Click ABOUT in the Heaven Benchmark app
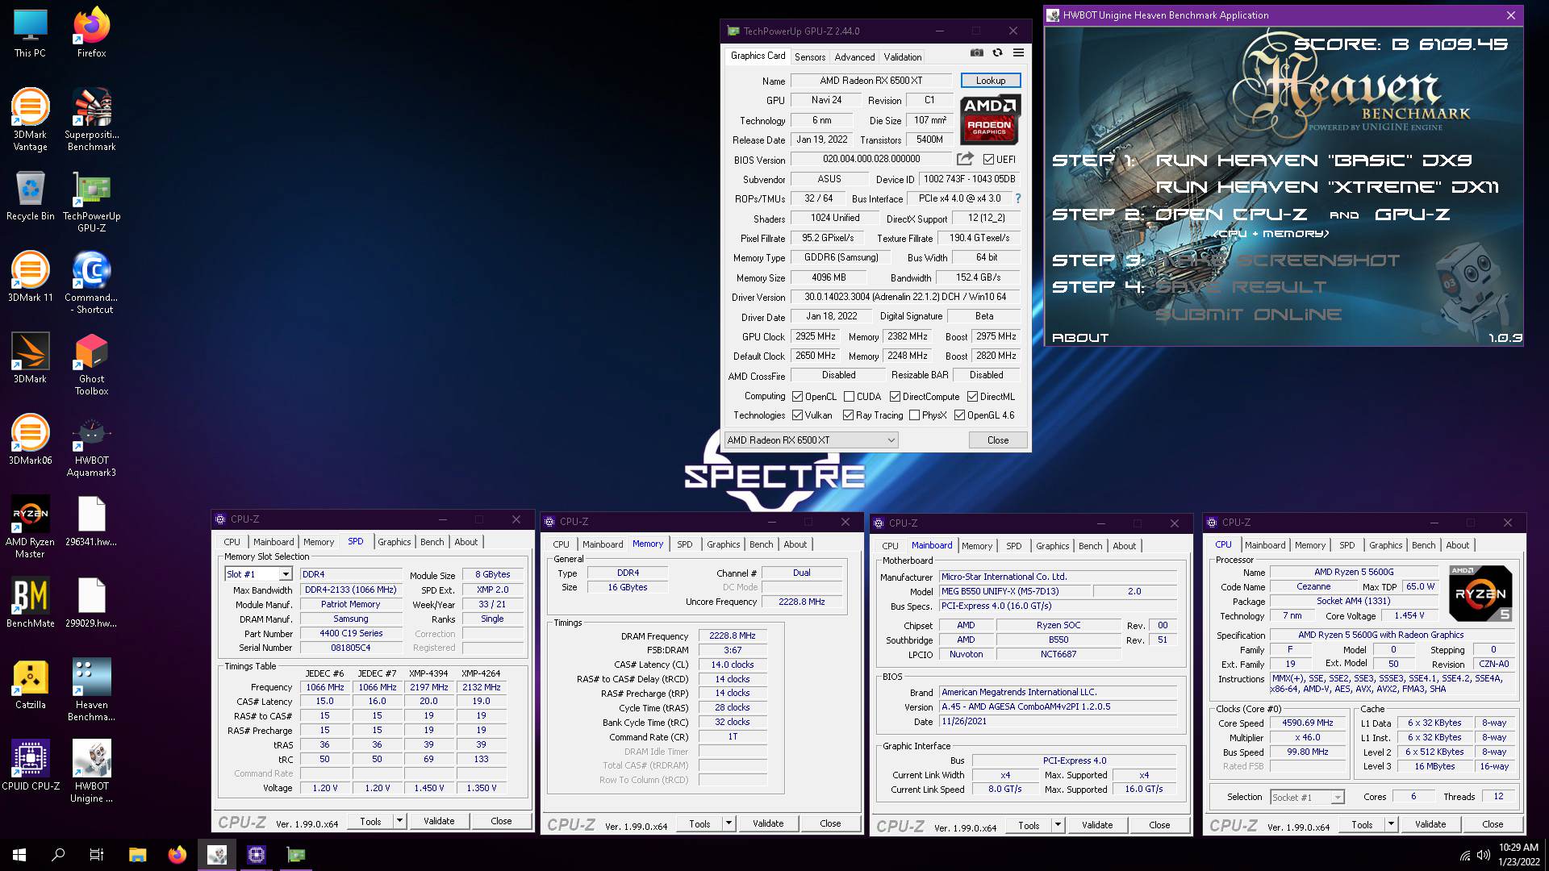 click(x=1080, y=338)
